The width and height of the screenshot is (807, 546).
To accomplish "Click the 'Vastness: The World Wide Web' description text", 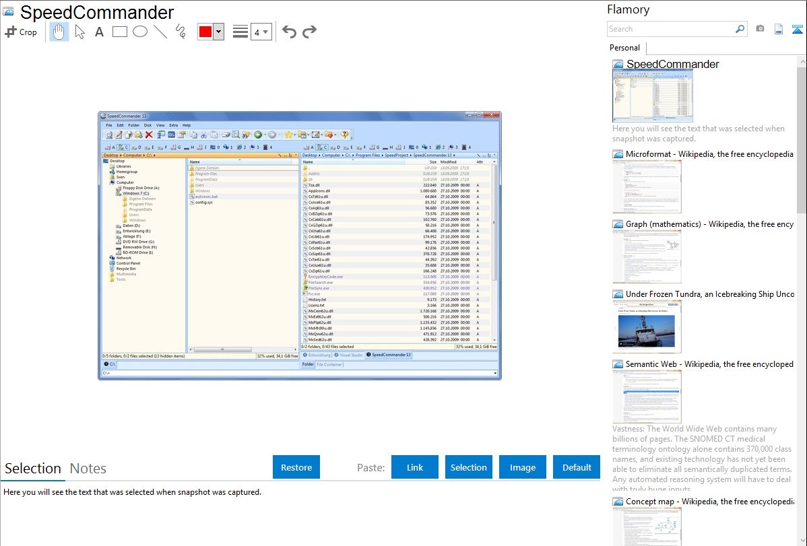I will (702, 458).
